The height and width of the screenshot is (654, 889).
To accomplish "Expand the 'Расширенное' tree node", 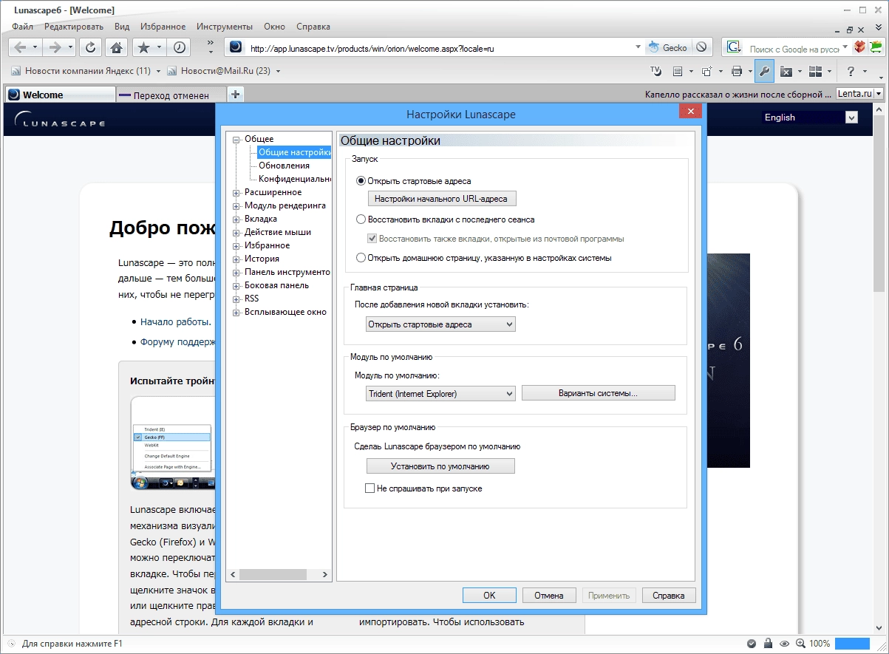I will click(236, 192).
